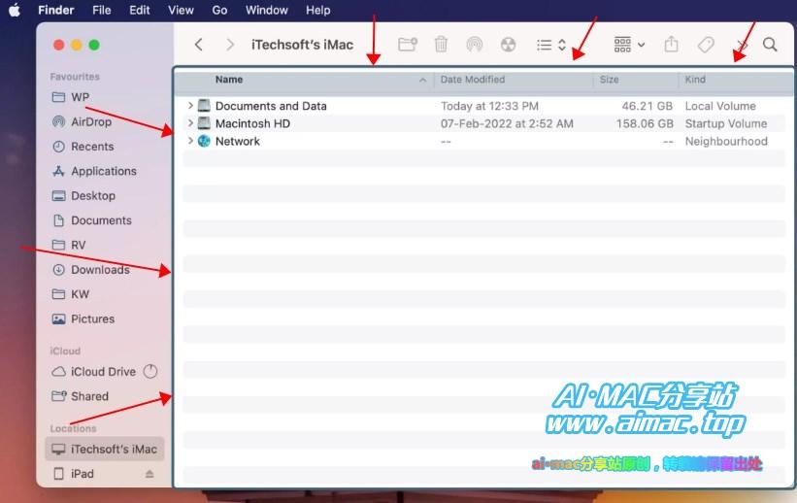This screenshot has width=797, height=503.
Task: Select WP folder in sidebar
Action: pyautogui.click(x=104, y=97)
